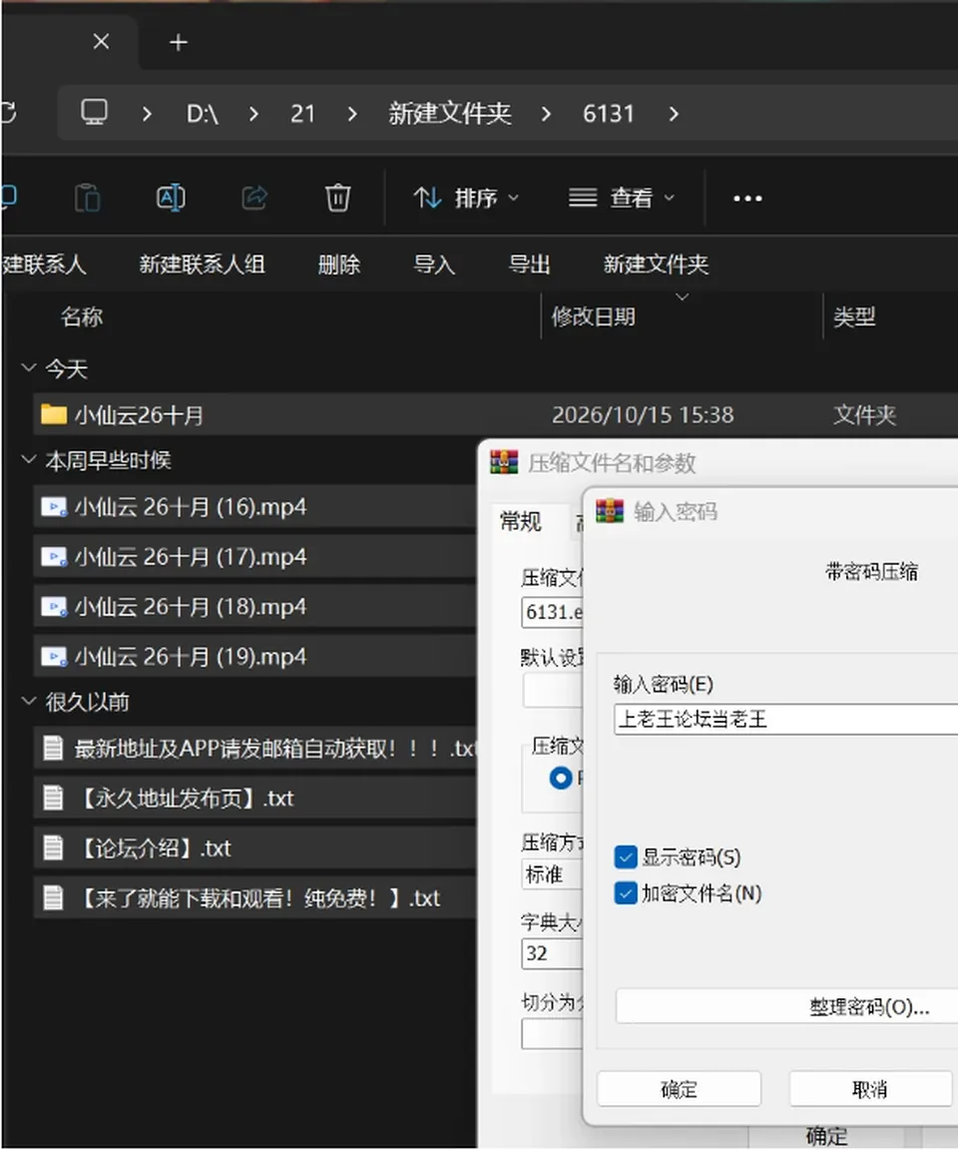Toggle the 加密文件名(N) checkbox
Screen dimensions: 958x1150
626,893
